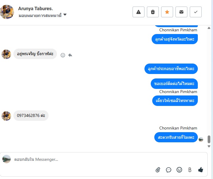
Task: Select the phone number message 0973462876
Action: click(31, 116)
